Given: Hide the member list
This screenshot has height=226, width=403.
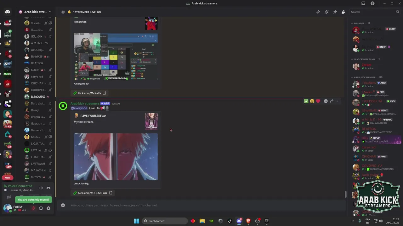Looking at the screenshot, I should coord(343,12).
